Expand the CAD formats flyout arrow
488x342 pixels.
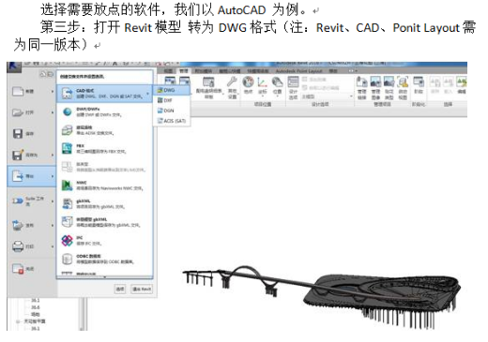[x=147, y=94]
